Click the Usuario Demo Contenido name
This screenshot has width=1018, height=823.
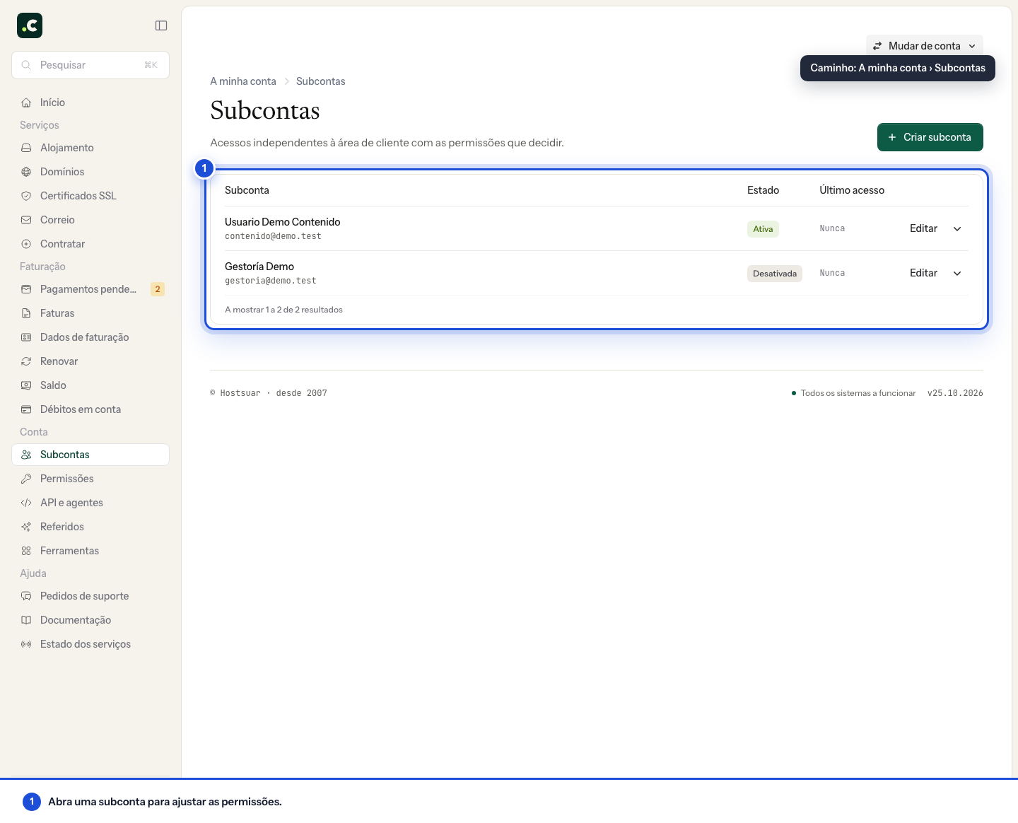point(283,222)
